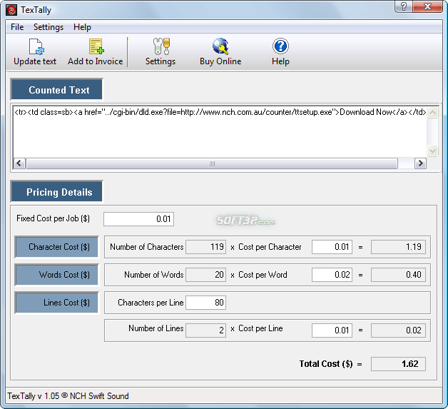Click the vertical scrollbar up arrow
Viewport: 448px width, 409px height.
(432, 112)
